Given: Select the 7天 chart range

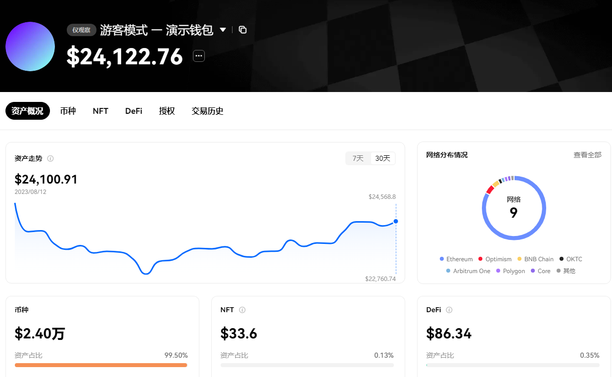Looking at the screenshot, I should click(358, 158).
